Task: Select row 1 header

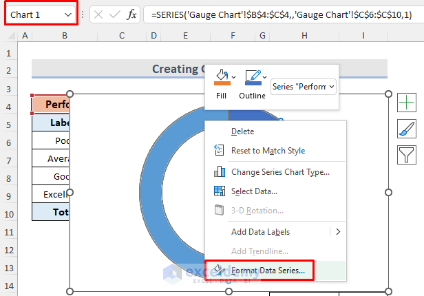Action: pos(9,53)
